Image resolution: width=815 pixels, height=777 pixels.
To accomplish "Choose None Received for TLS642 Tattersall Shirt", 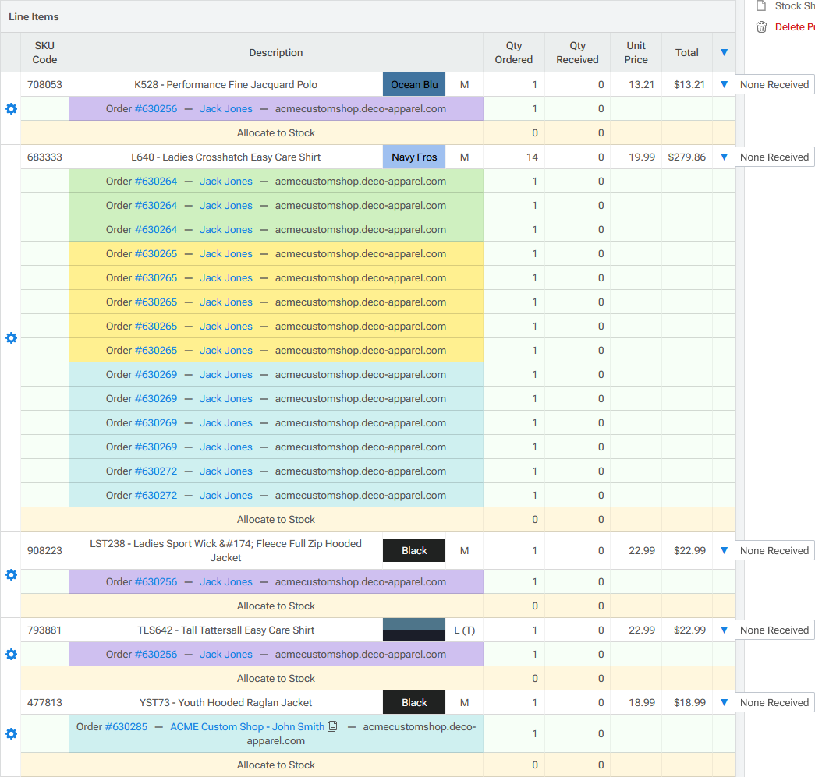I will (774, 630).
